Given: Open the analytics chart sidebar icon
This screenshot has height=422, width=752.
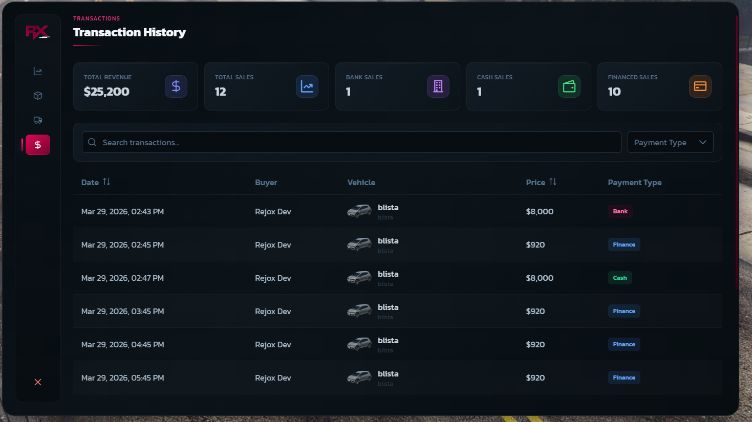Looking at the screenshot, I should 38,71.
